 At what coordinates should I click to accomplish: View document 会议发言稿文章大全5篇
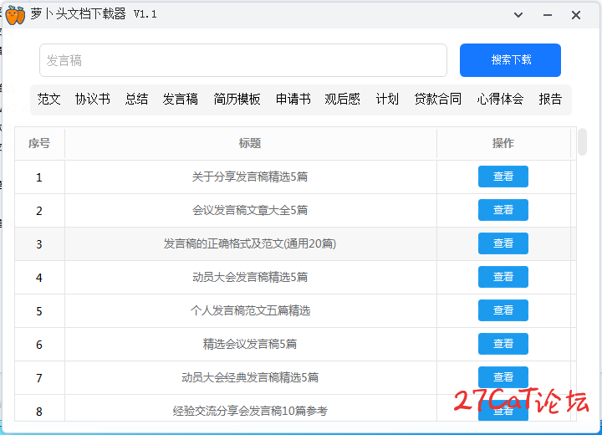point(503,210)
